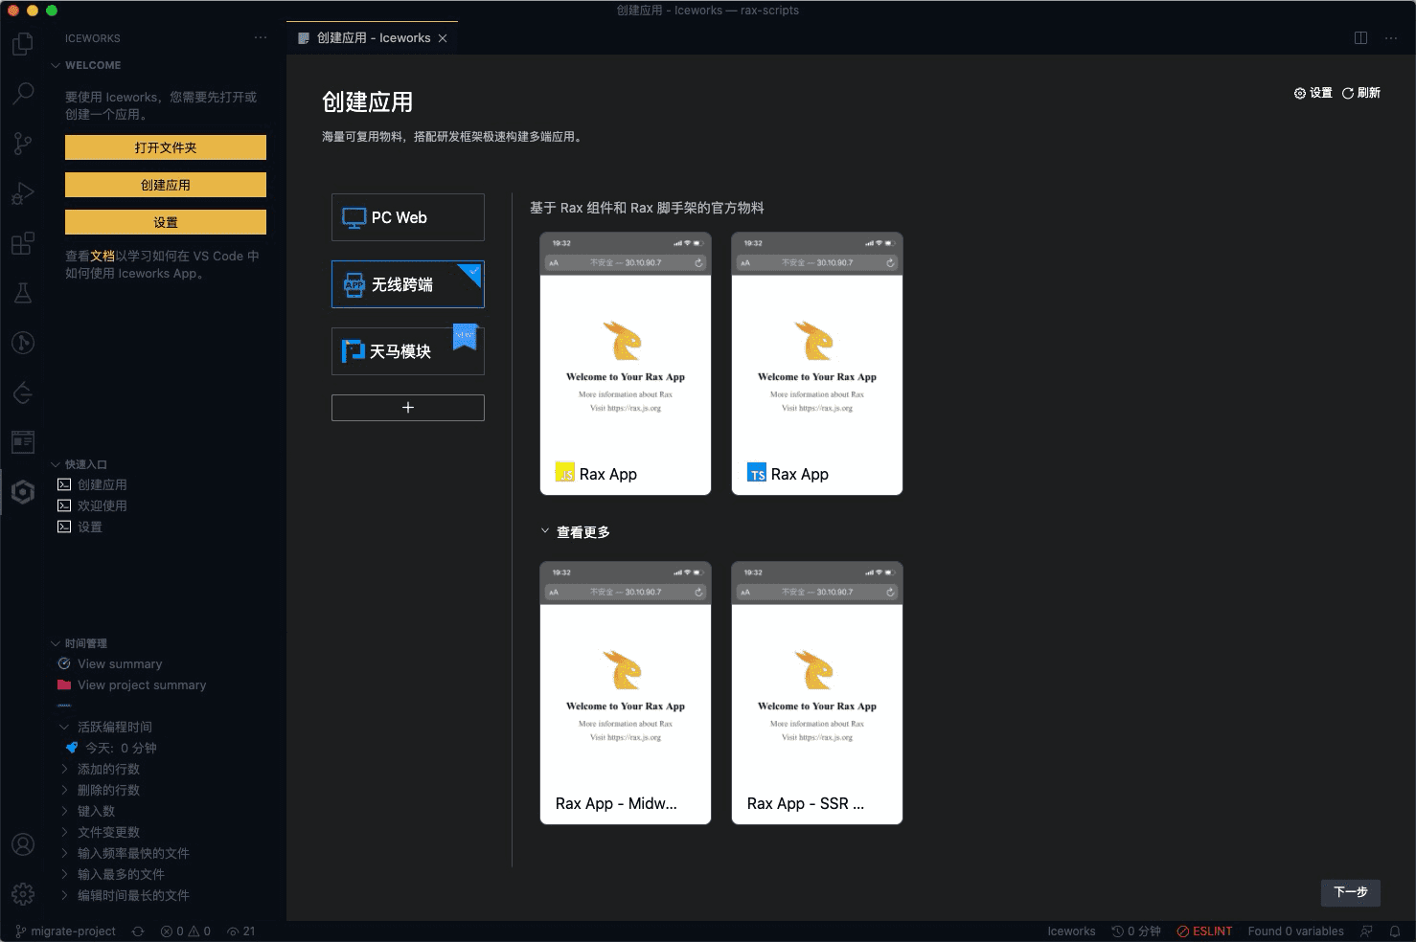The height and width of the screenshot is (942, 1416).
Task: Select 今天: 0 分钟 row
Action: coord(121,749)
